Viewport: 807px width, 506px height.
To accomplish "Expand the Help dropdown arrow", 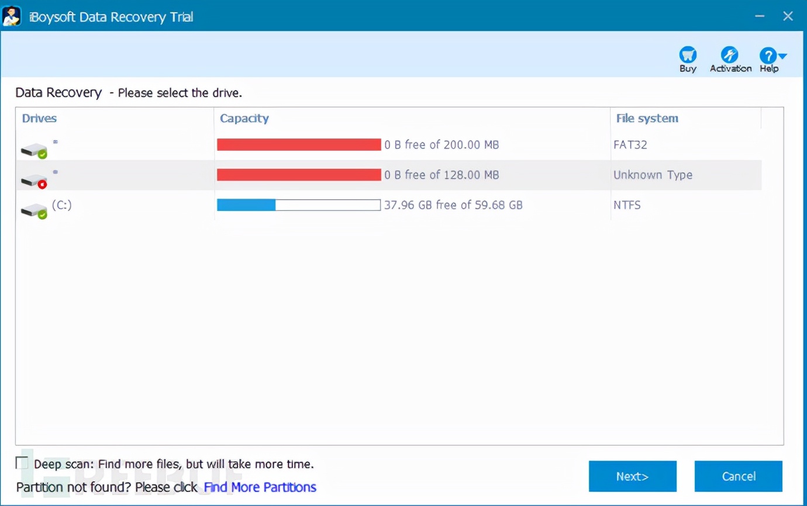I will point(782,57).
